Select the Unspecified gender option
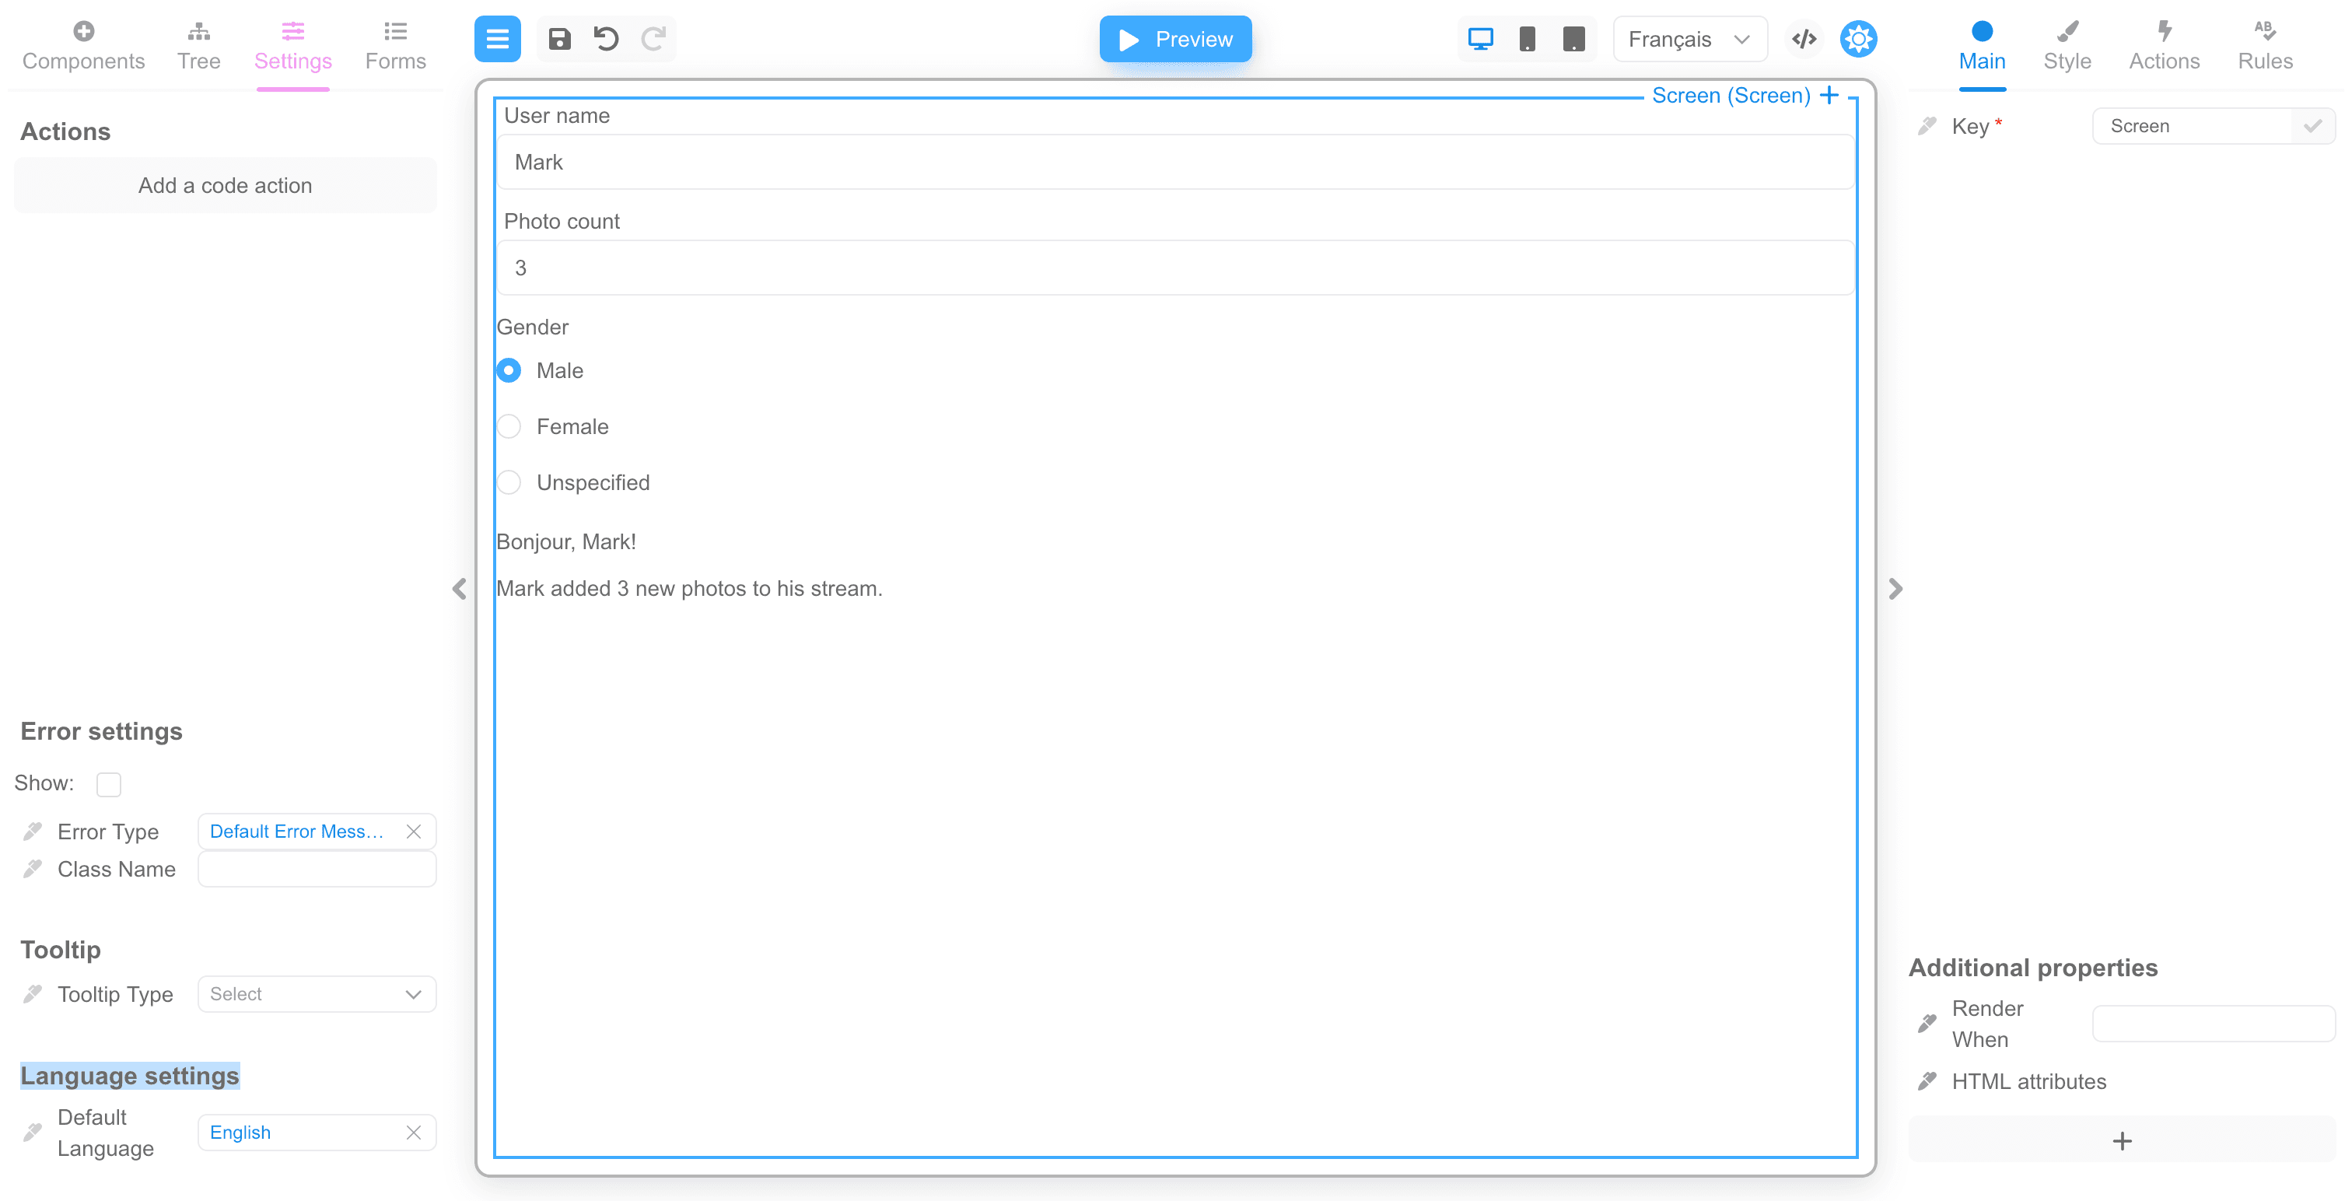This screenshot has height=1201, width=2352. pyautogui.click(x=509, y=482)
